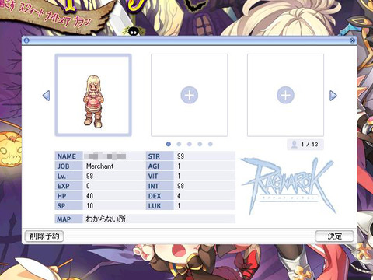
Task: Click the HP value 40
Action: click(89, 196)
